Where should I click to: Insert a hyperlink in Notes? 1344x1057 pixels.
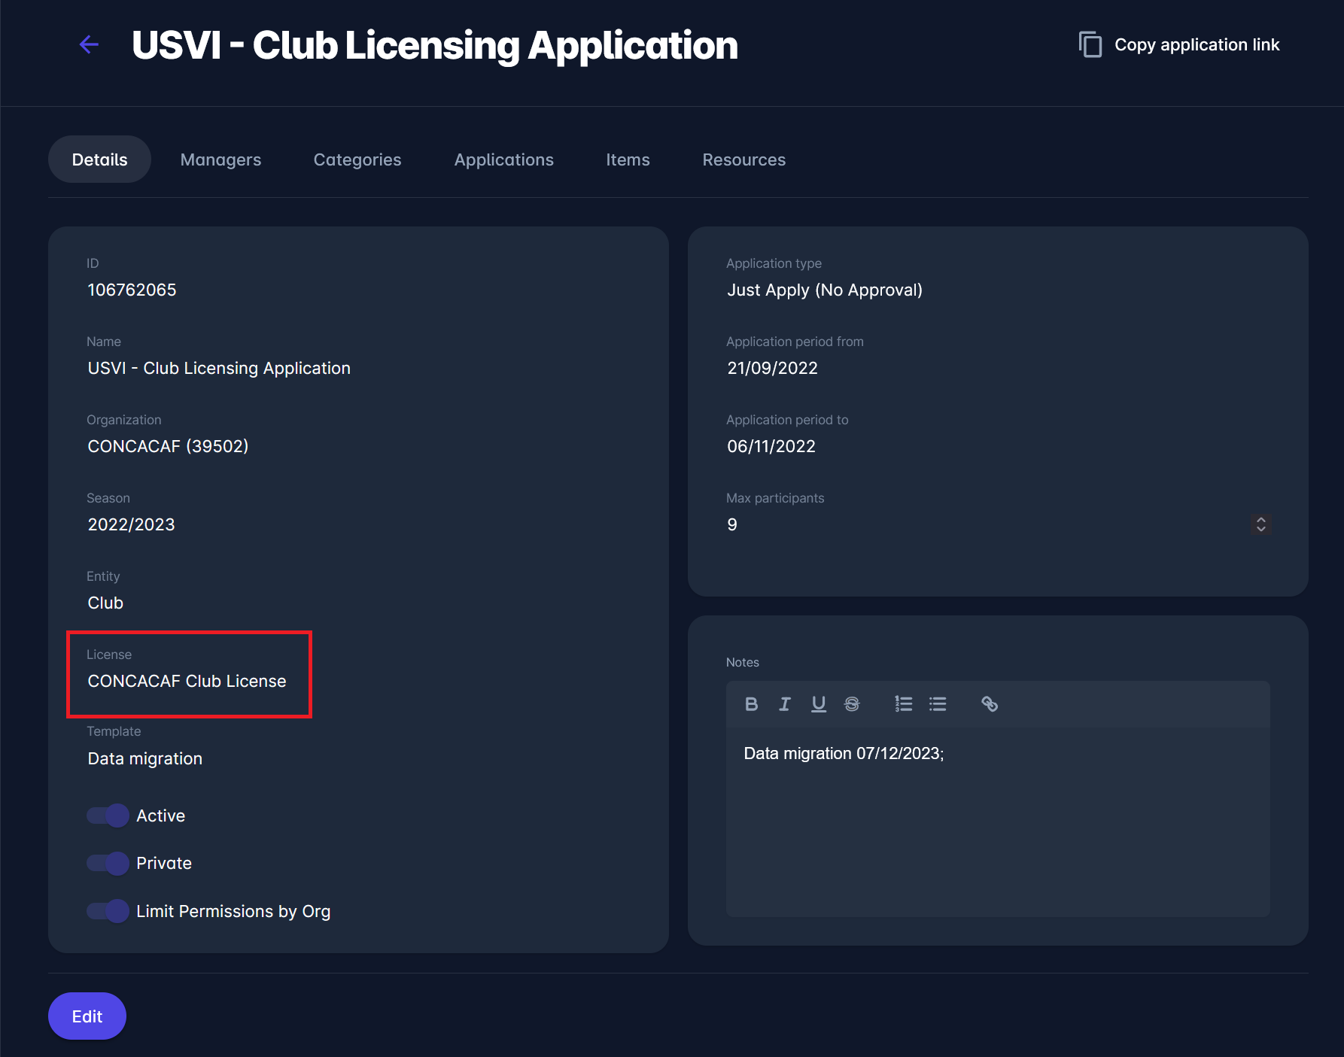click(x=990, y=704)
